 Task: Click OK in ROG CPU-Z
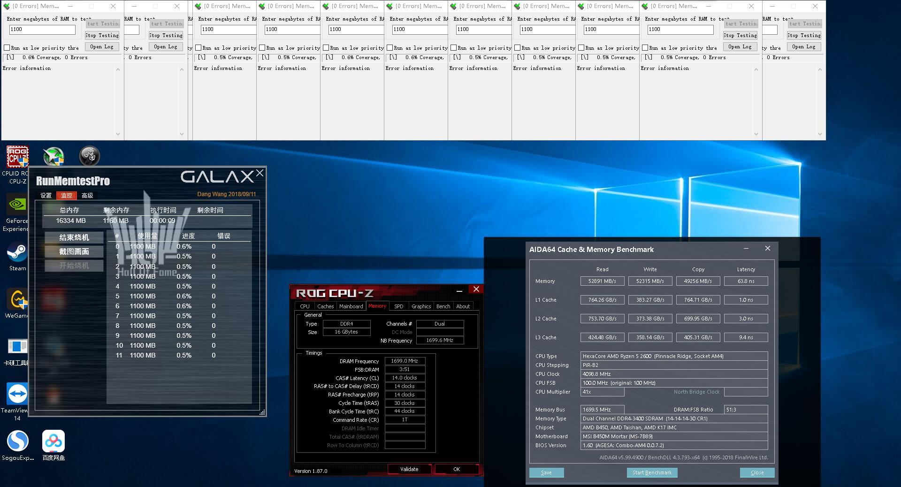pyautogui.click(x=457, y=469)
